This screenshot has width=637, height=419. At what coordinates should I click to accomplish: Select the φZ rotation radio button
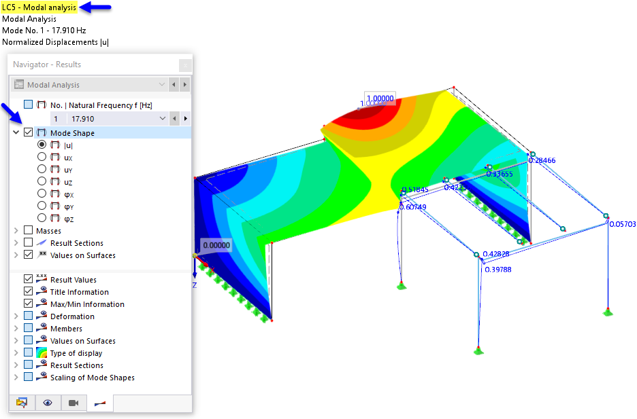[42, 217]
